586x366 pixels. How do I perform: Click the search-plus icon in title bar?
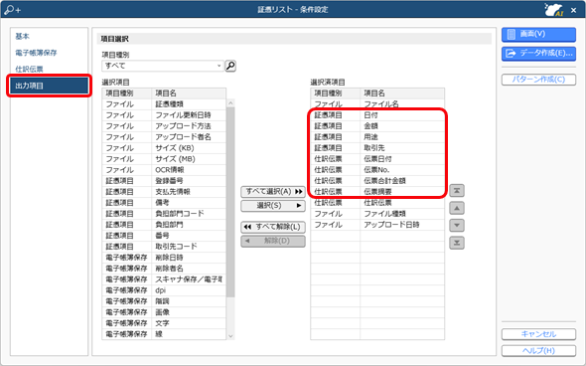(x=12, y=10)
